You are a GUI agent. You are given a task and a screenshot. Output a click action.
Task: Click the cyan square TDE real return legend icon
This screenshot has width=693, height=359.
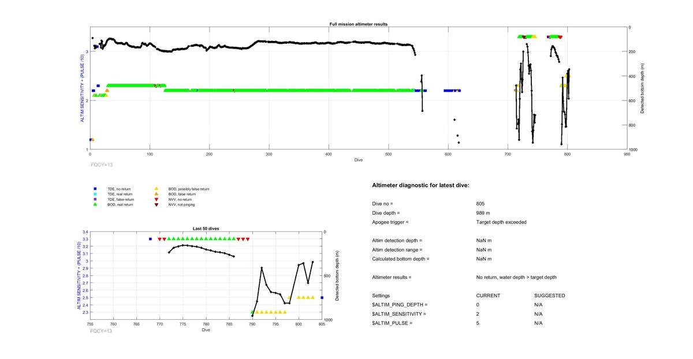click(95, 194)
